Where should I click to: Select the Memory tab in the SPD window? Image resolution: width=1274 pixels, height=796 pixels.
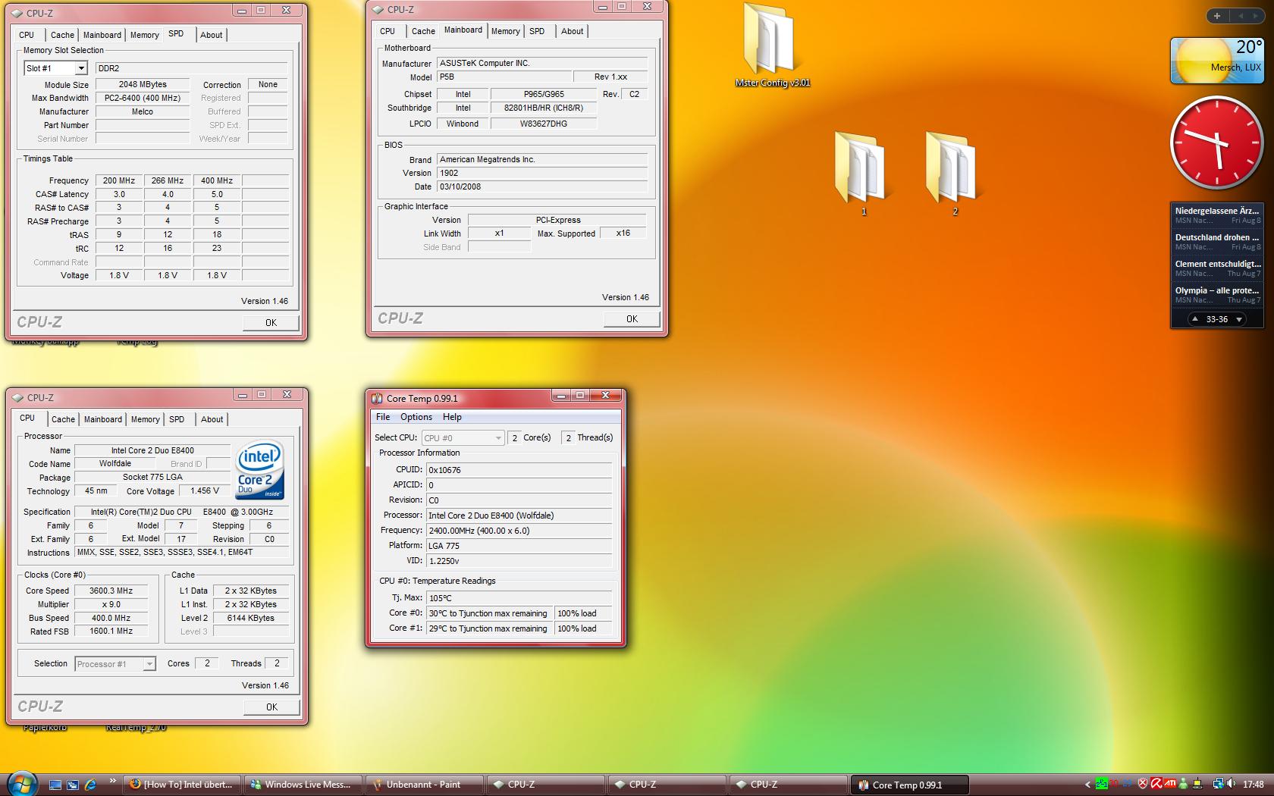[x=144, y=35]
